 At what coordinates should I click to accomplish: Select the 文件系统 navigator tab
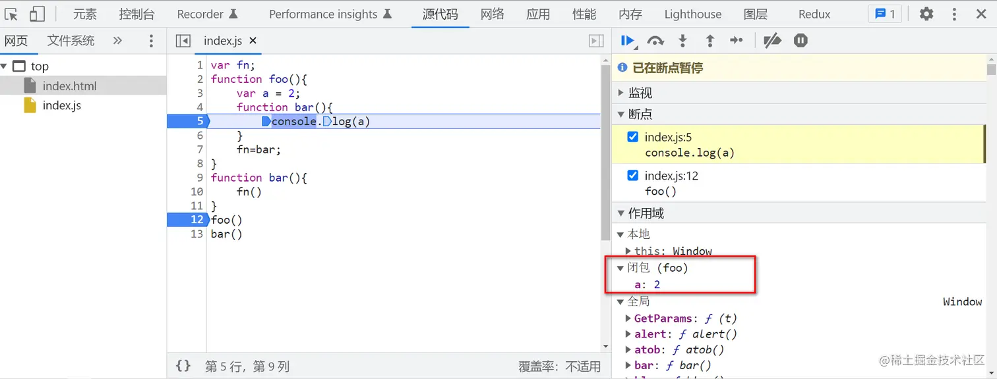71,41
